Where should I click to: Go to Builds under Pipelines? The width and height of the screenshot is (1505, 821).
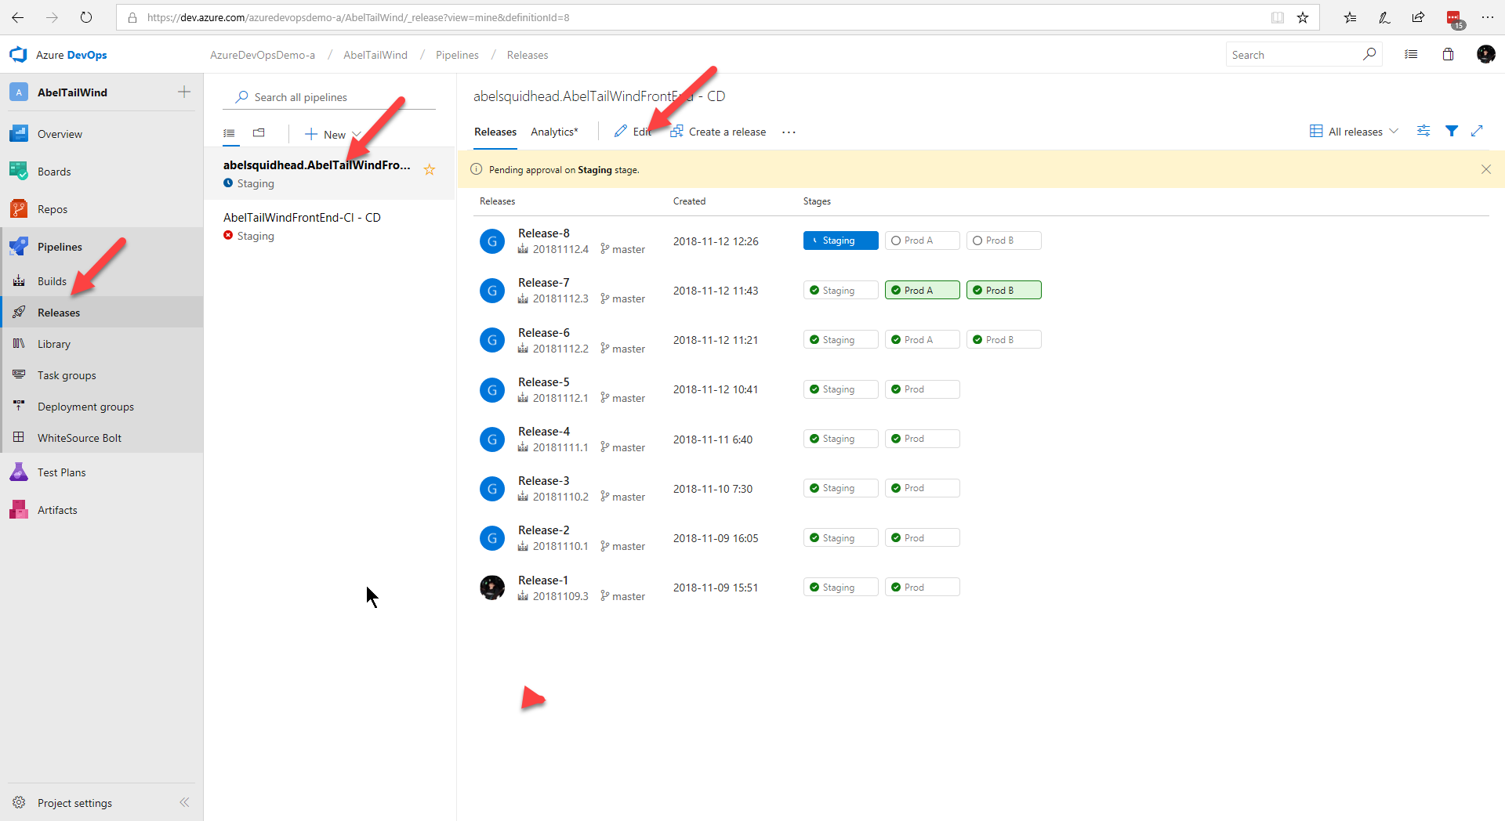52,281
